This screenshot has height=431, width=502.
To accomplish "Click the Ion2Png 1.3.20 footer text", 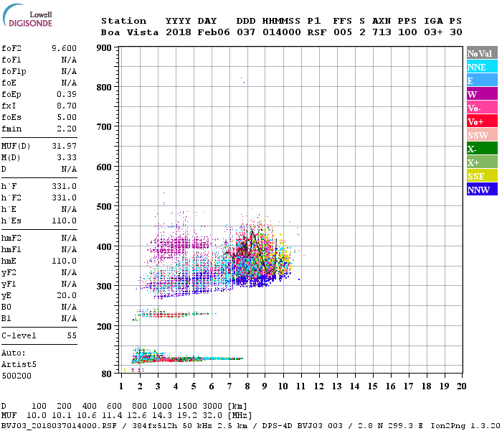I will click(x=465, y=425).
